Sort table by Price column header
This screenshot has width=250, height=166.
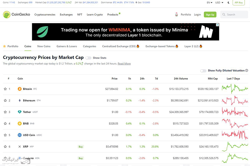point(114,78)
